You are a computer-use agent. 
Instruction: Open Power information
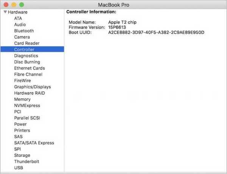click(20, 124)
